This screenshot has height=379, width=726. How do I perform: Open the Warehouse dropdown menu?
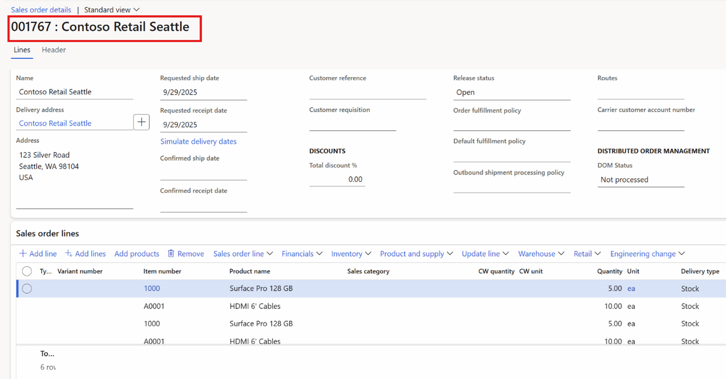pyautogui.click(x=541, y=254)
